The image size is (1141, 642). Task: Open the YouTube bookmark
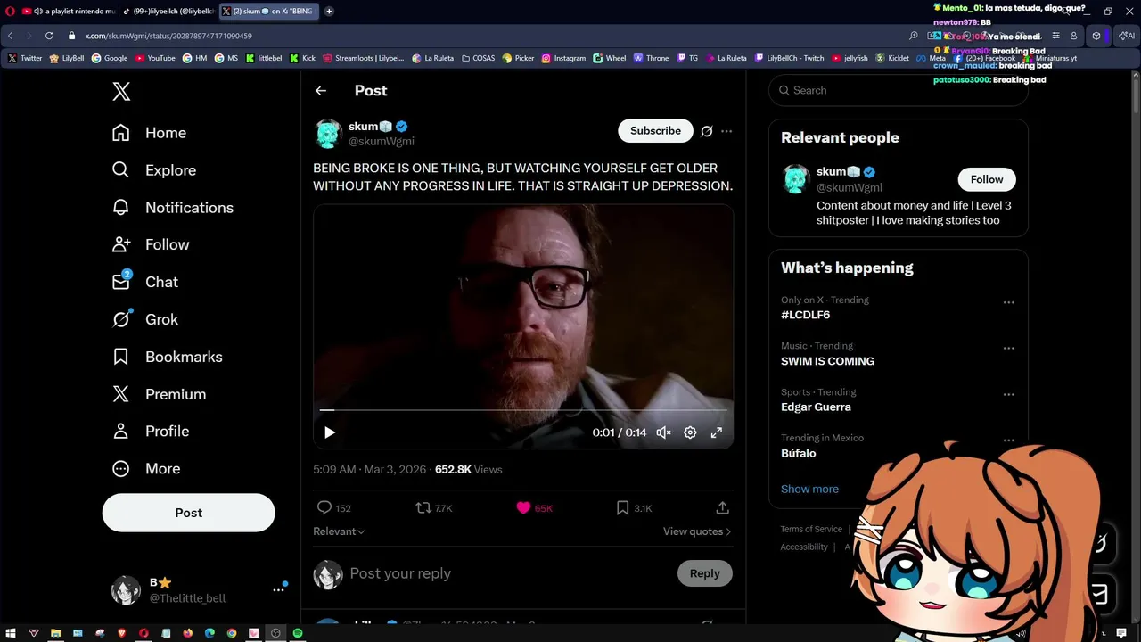(x=155, y=58)
